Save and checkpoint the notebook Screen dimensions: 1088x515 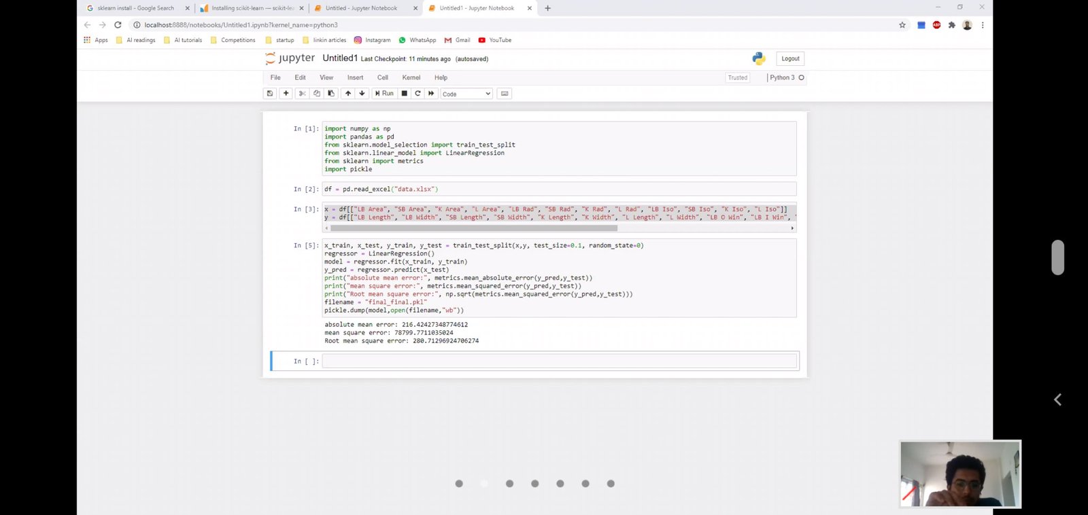270,94
